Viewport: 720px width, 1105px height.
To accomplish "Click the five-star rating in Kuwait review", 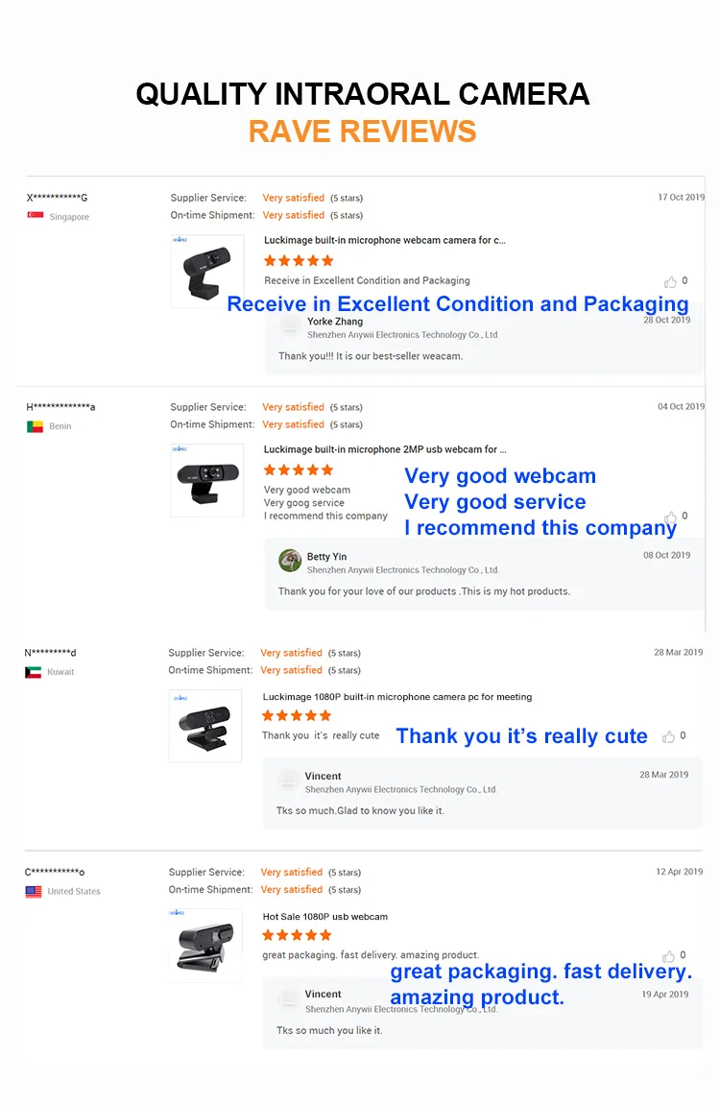I will 297,716.
